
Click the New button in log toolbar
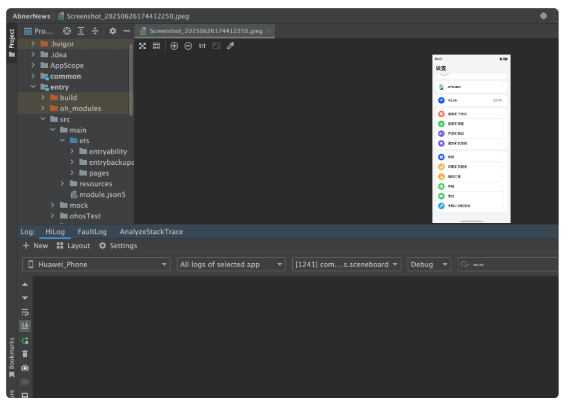[35, 246]
